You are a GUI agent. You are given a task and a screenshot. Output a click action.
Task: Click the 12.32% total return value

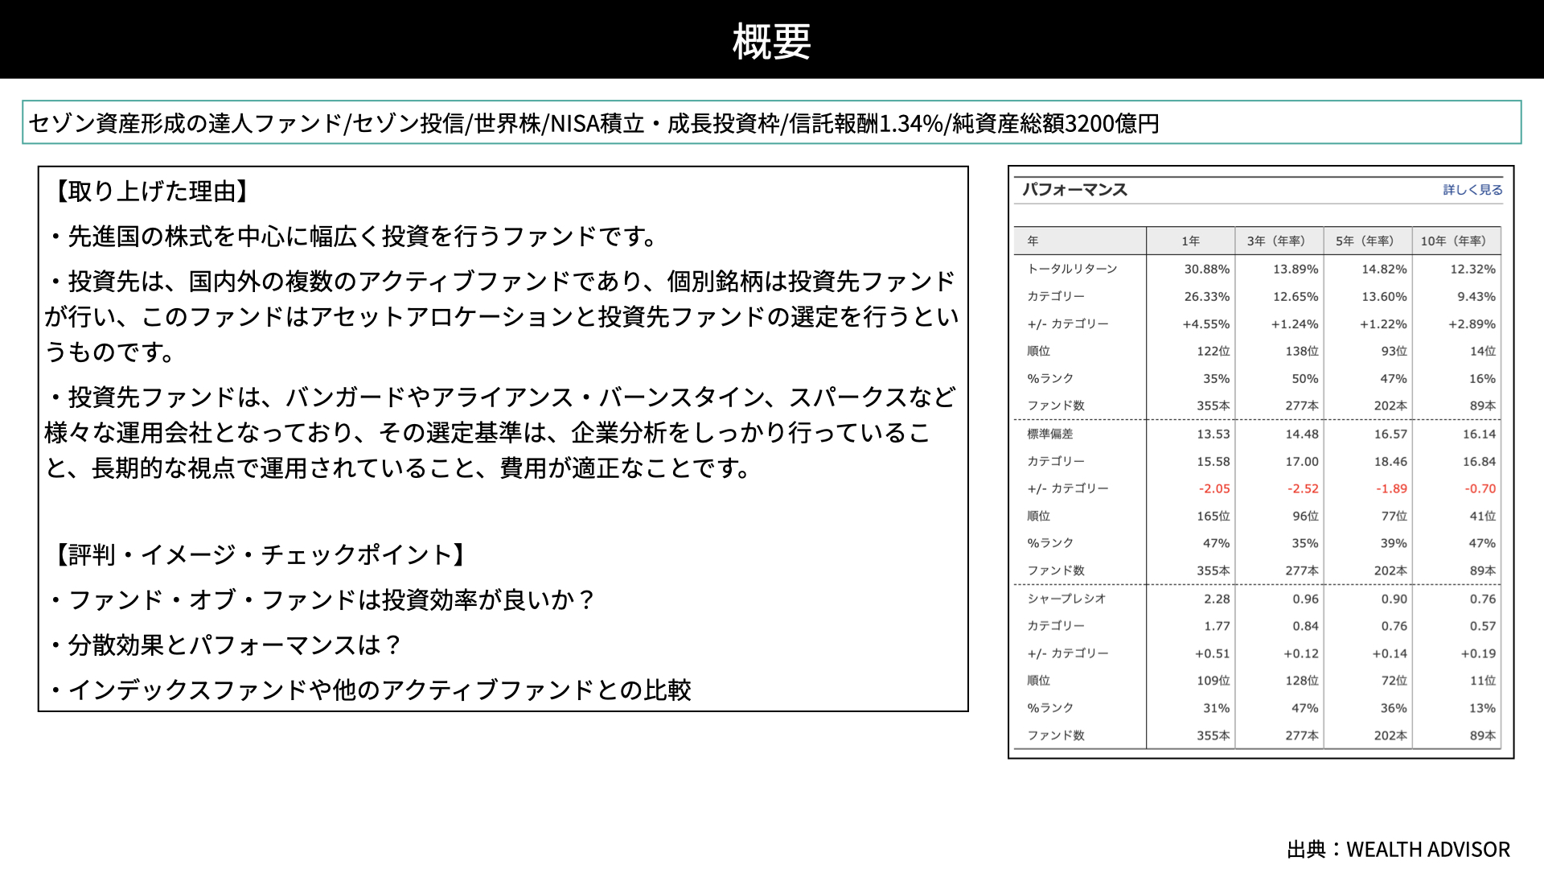[x=1472, y=269]
